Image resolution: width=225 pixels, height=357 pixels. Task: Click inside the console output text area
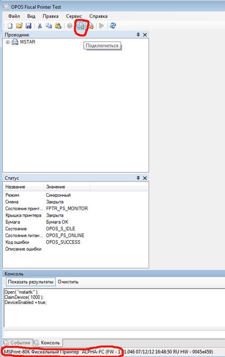pos(114,308)
